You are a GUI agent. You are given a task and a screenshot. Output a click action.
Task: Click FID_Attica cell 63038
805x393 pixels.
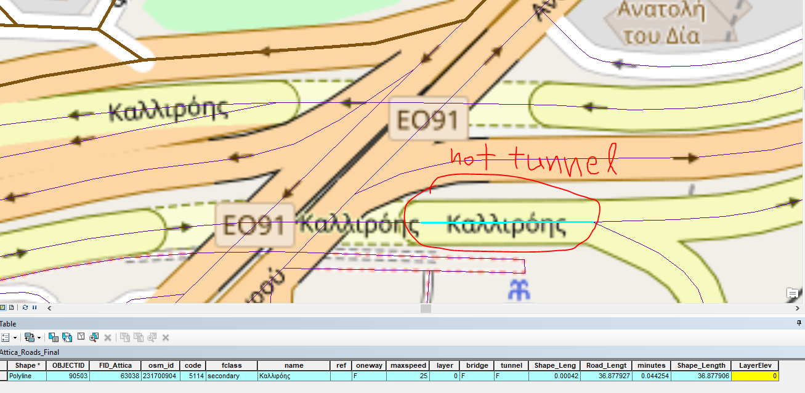click(x=115, y=375)
